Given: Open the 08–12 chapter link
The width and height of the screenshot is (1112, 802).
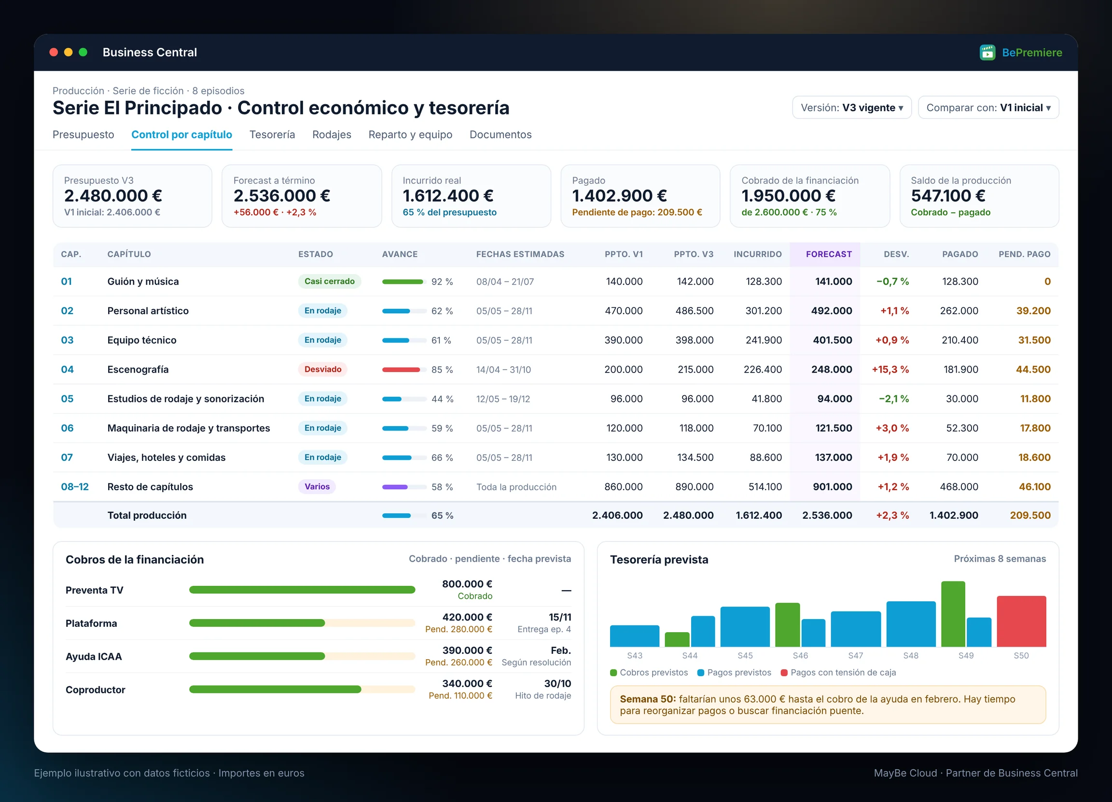Looking at the screenshot, I should 74,487.
